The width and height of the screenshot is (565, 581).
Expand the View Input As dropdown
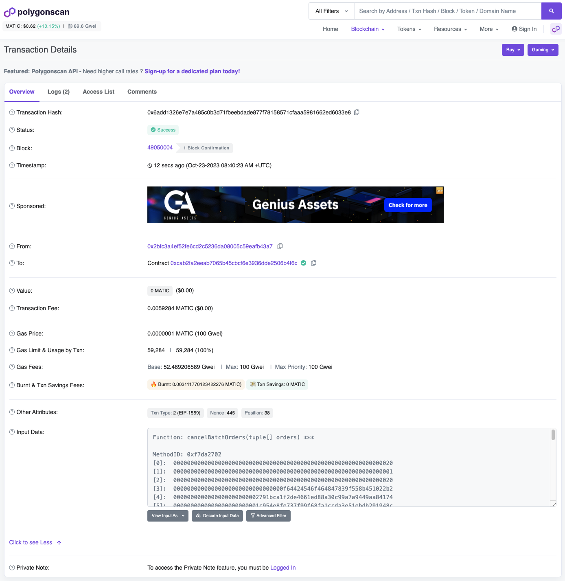(x=168, y=516)
